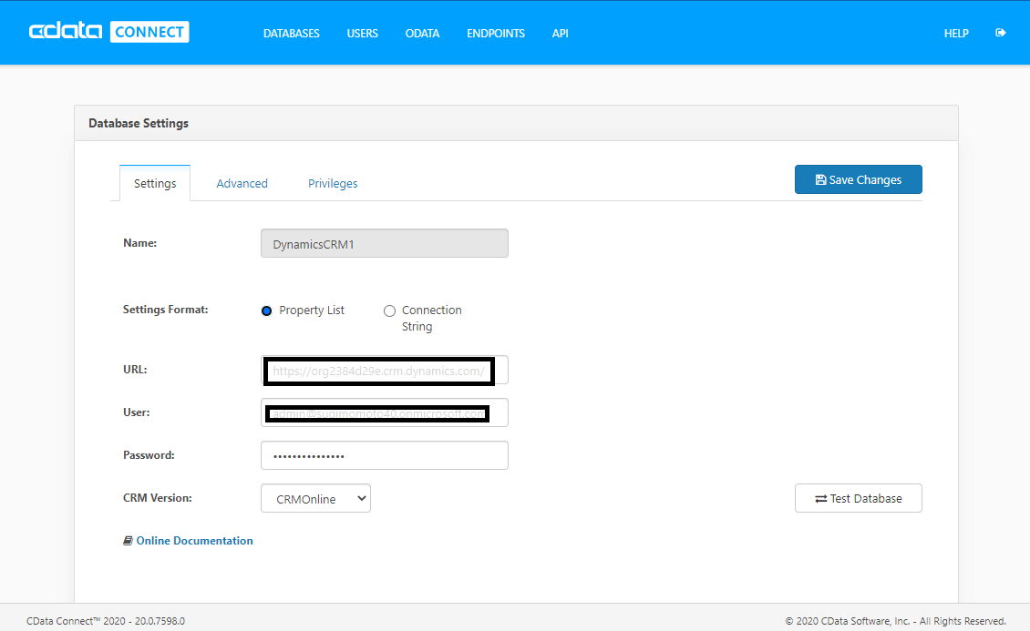Switch to the Settings tab
This screenshot has height=631, width=1030.
(155, 183)
